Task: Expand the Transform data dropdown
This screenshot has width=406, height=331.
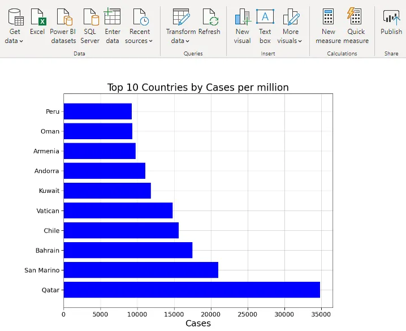Action: pos(181,41)
